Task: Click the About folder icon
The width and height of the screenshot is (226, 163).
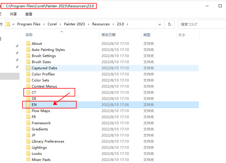Action: click(x=28, y=44)
